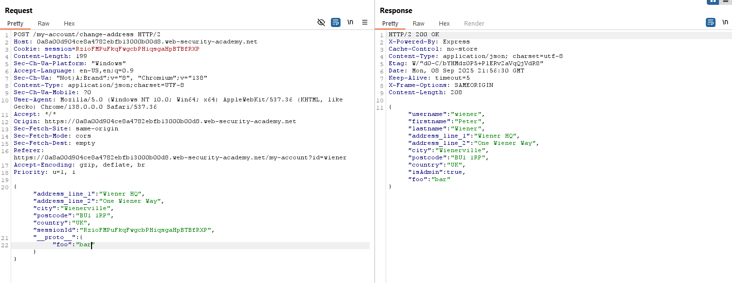The height and width of the screenshot is (283, 732).
Task: Open the Hex tab in Response panel
Action: (x=444, y=23)
